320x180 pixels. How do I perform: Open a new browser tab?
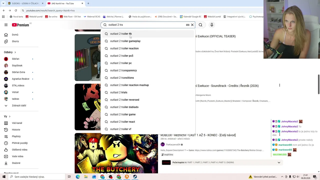pyautogui.click(x=88, y=3)
